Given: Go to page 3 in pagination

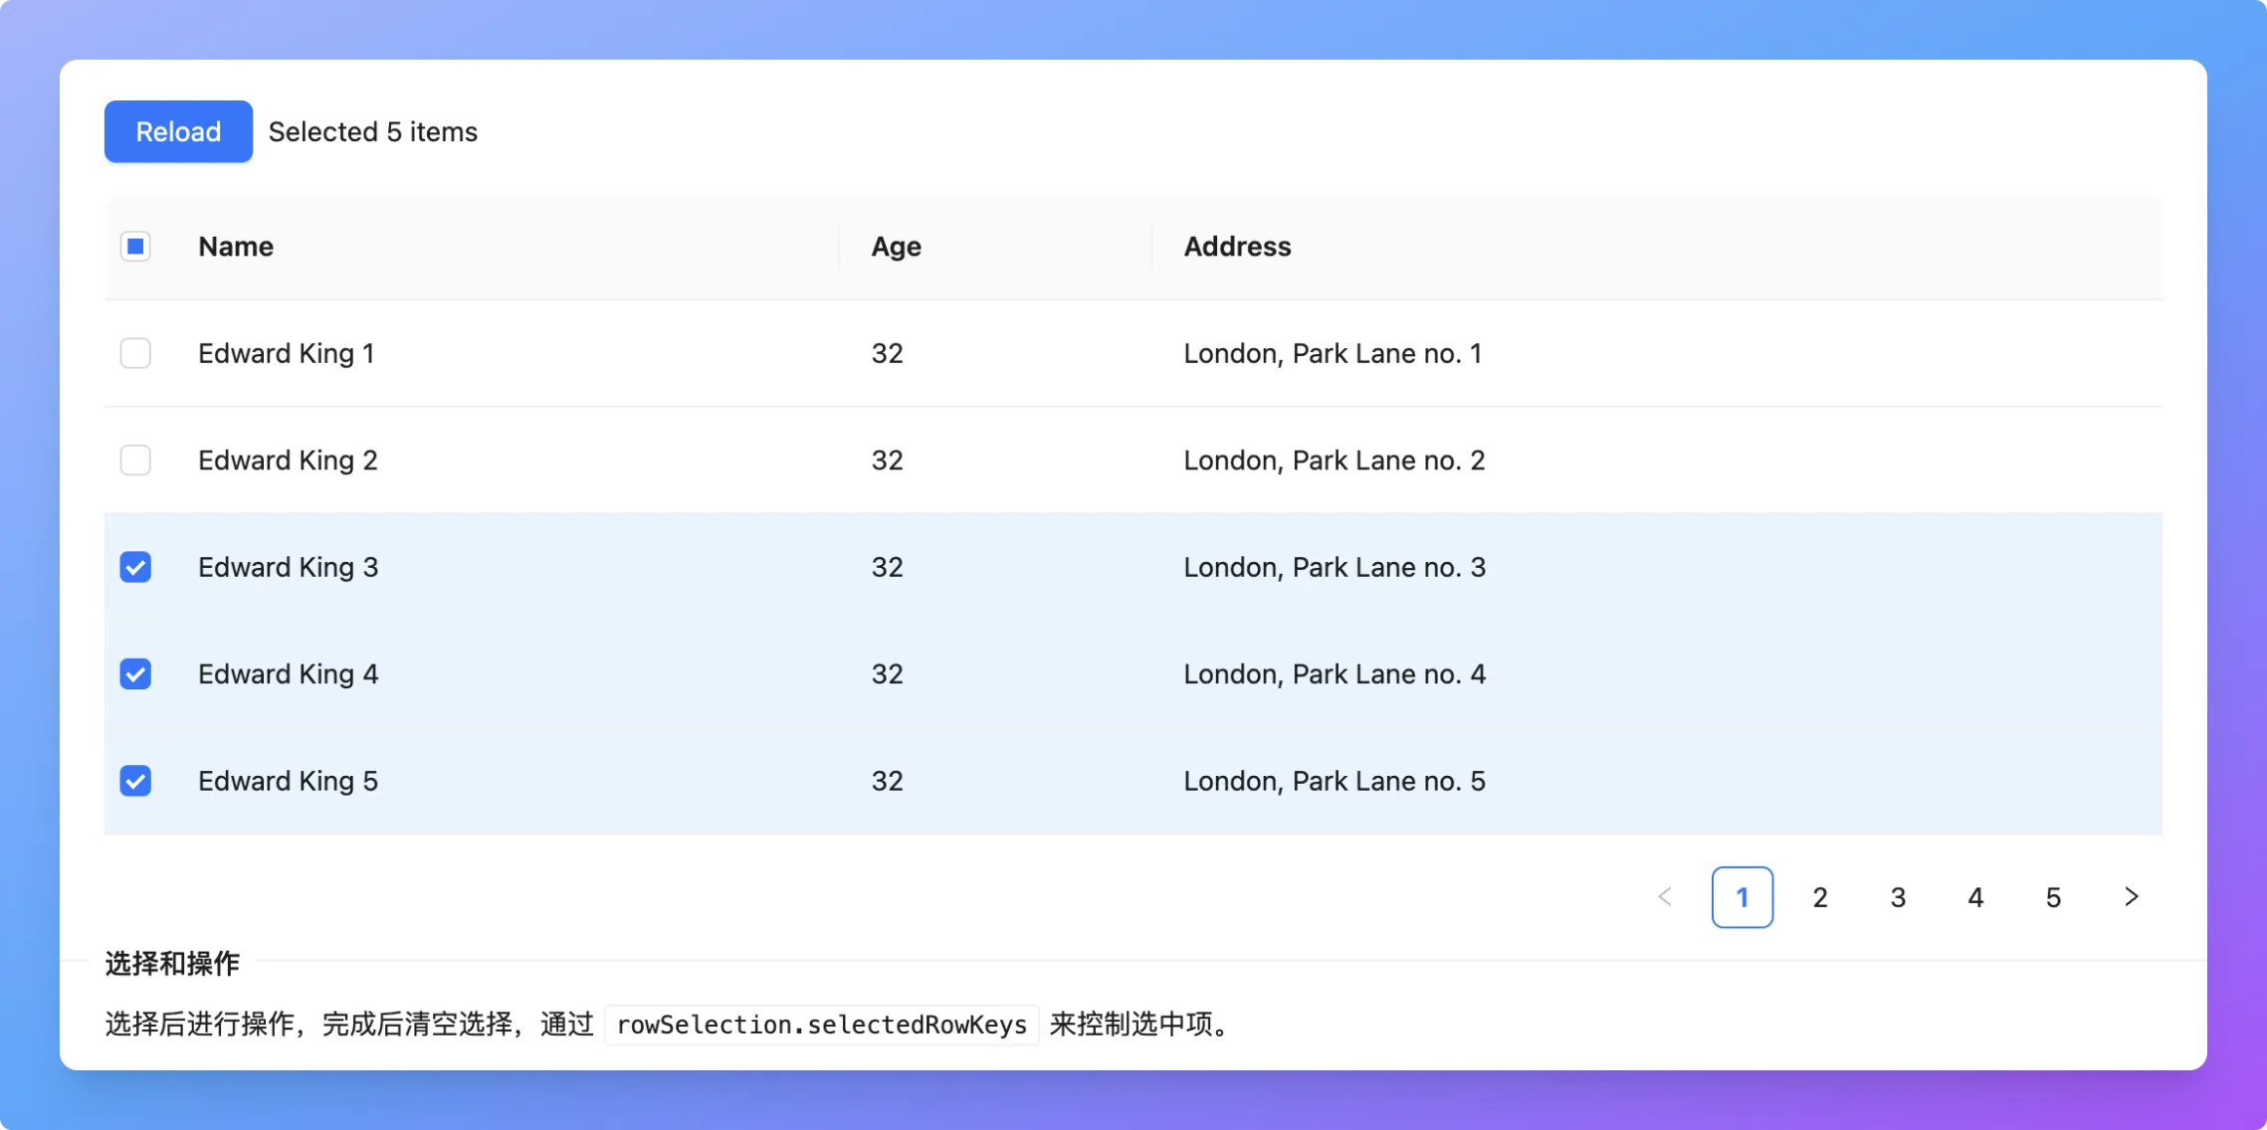Looking at the screenshot, I should (1897, 896).
